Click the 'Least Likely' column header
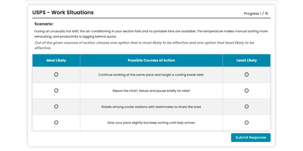This screenshot has height=151, width=303. pyautogui.click(x=246, y=60)
